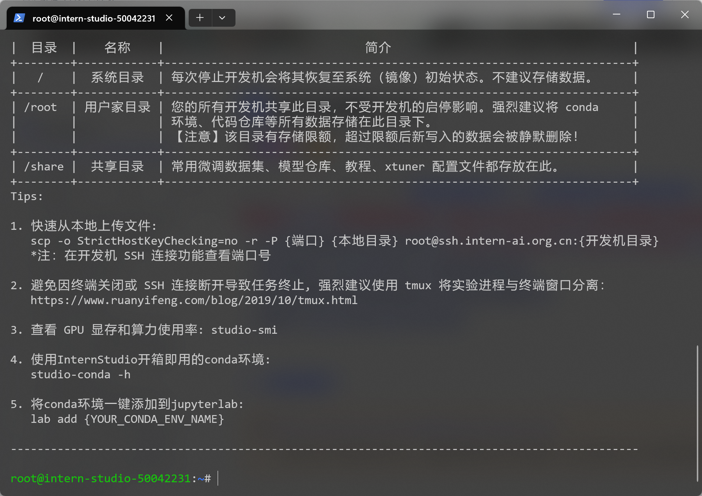This screenshot has width=702, height=496.
Task: Click the terminal vertical scrollbar thumb
Action: click(698, 413)
